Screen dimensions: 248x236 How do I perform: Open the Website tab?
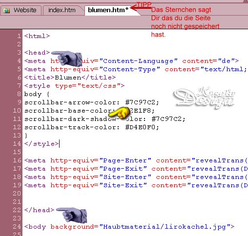point(21,10)
